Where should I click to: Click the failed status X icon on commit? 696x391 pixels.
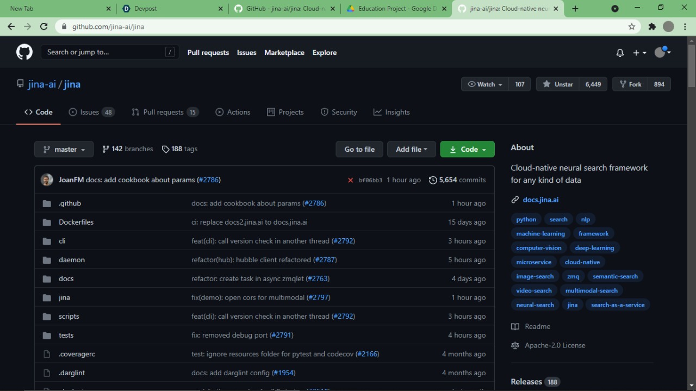pos(350,180)
